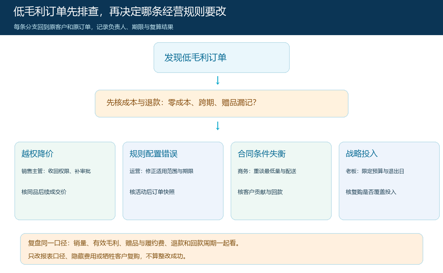Click the text 核复购是否覆盖投入
443x273 pixels.
click(371, 192)
